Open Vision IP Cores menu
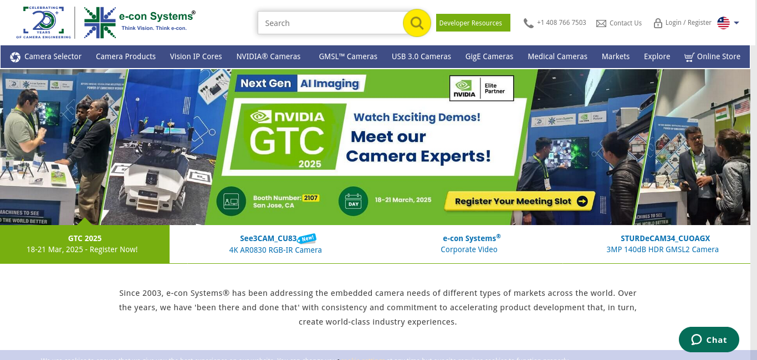757x360 pixels. pyautogui.click(x=196, y=56)
